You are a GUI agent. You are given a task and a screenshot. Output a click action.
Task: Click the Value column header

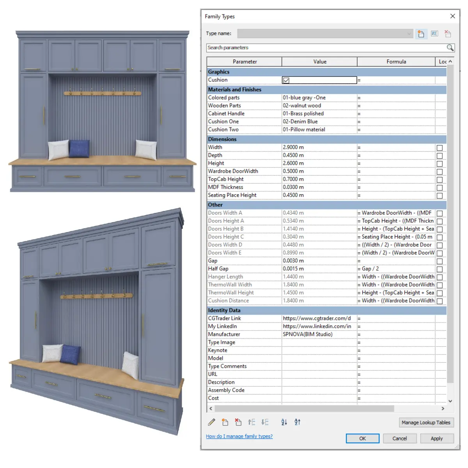[319, 62]
